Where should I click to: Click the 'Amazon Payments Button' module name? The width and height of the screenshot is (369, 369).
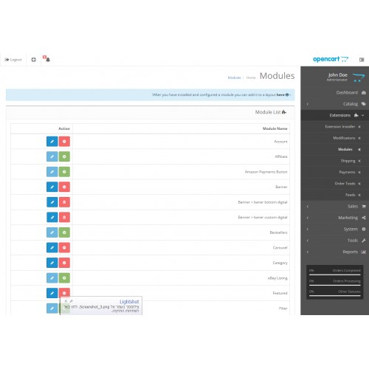(266, 172)
